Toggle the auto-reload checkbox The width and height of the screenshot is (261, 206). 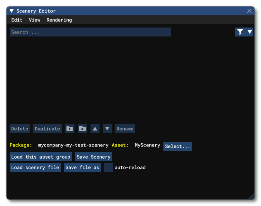(108, 167)
